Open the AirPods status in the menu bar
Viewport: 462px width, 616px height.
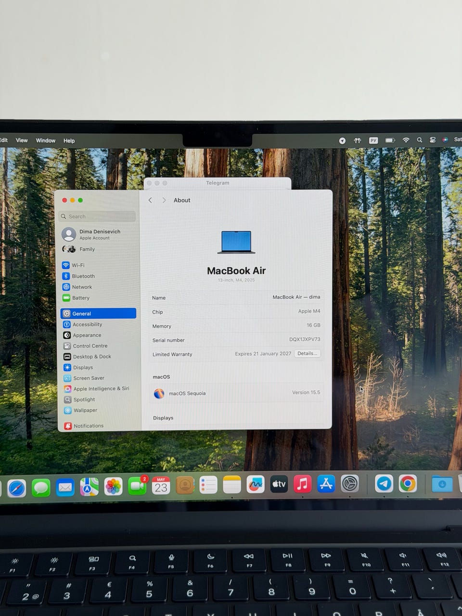coord(357,141)
